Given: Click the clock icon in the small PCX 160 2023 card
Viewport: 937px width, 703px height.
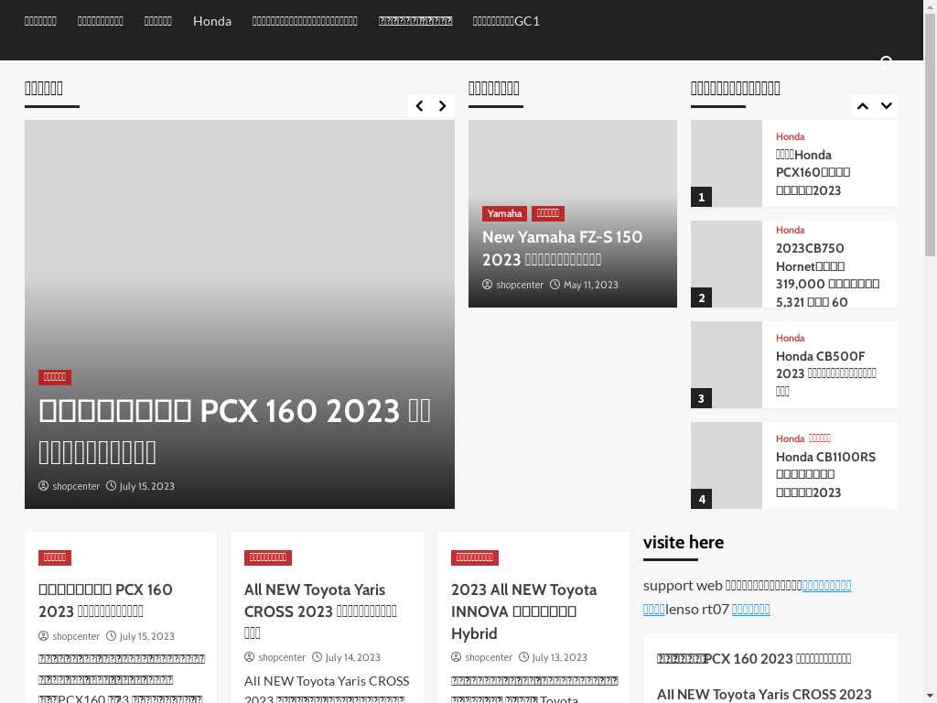Looking at the screenshot, I should (x=111, y=636).
